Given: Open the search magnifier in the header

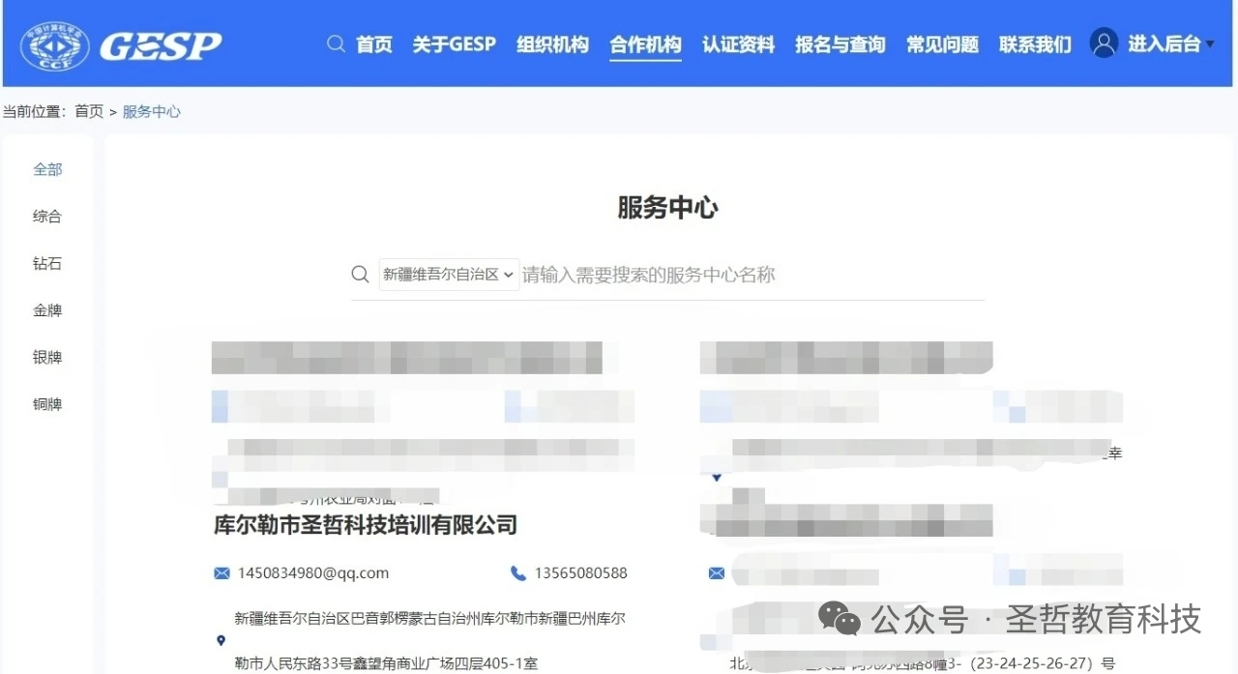Looking at the screenshot, I should [x=336, y=44].
